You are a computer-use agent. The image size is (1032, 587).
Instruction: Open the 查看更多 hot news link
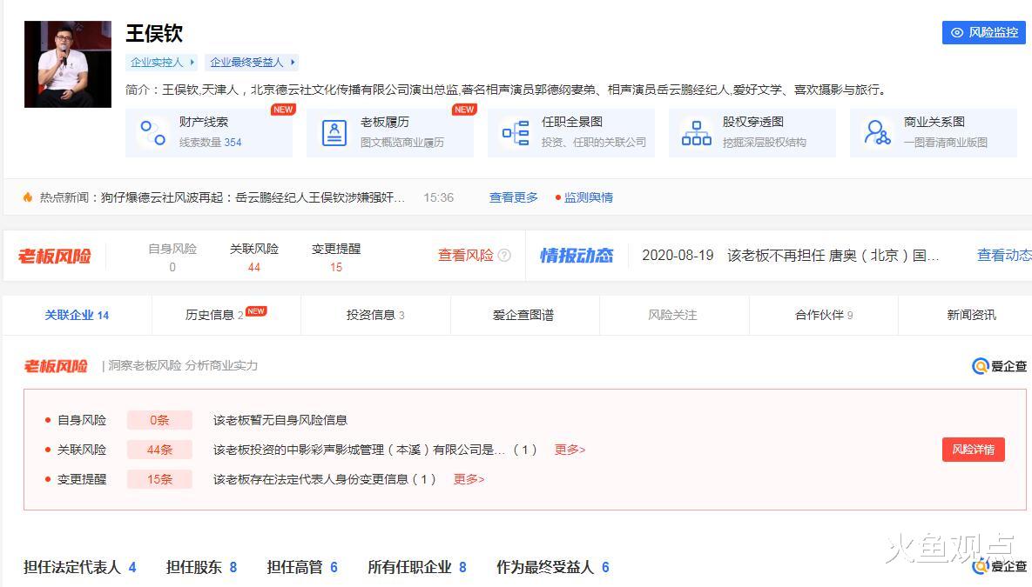point(512,197)
